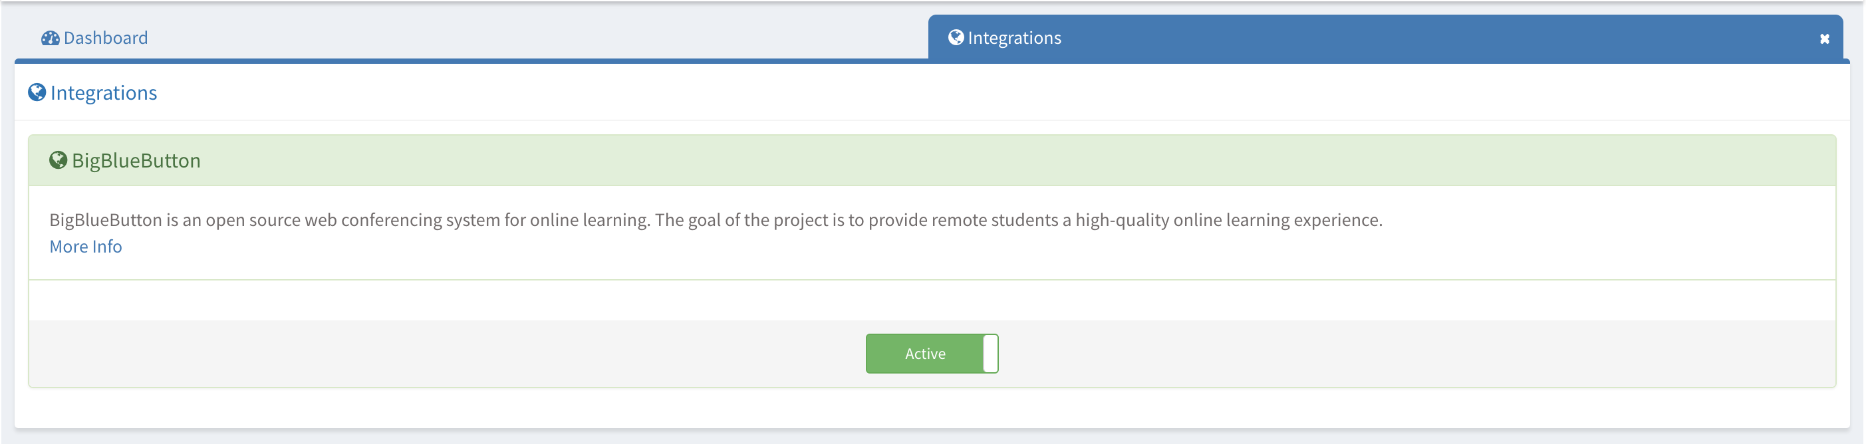This screenshot has width=1866, height=444.
Task: Click the Dashboard gauge icon
Action: click(x=50, y=39)
